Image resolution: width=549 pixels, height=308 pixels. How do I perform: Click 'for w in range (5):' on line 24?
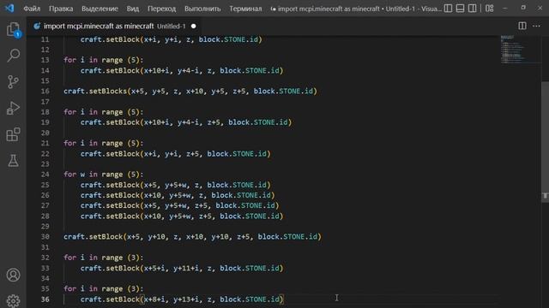pos(104,175)
